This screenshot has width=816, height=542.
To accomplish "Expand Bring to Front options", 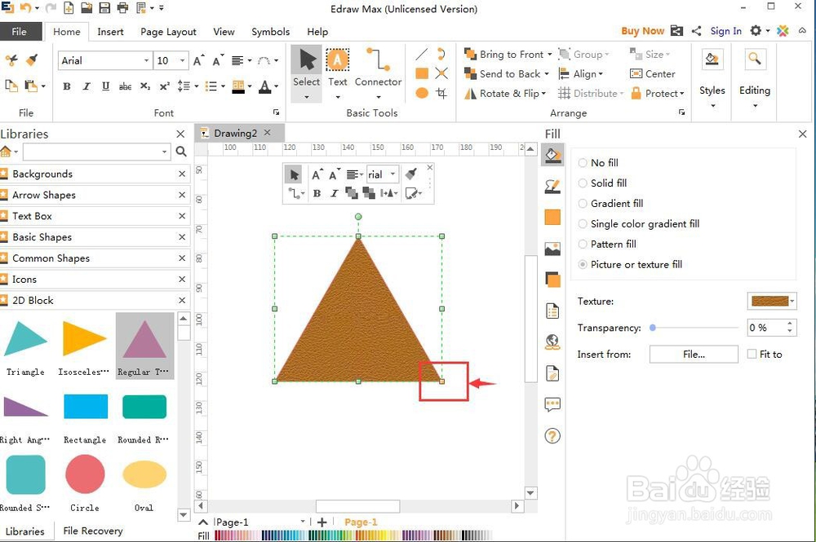I will pos(549,54).
